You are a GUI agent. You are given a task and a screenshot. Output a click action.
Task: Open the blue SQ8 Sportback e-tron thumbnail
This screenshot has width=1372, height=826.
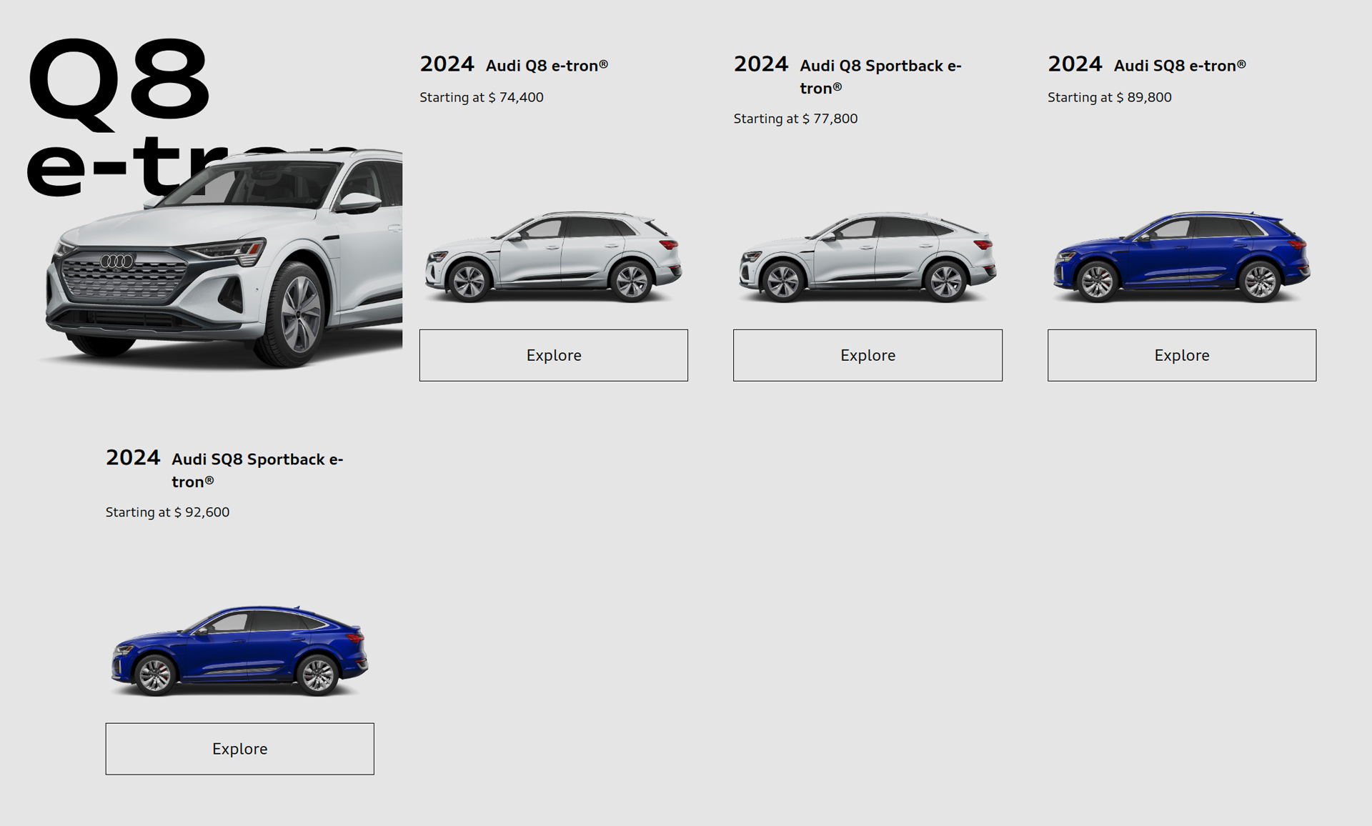tap(239, 651)
